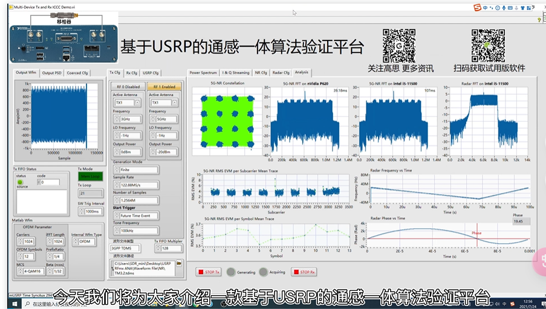Click the Sample Rate 122.88MS/s field
Screen dimensions: 546x309
pos(136,185)
